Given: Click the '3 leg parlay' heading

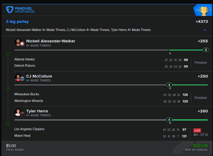Looking at the screenshot, I should pos(17,22).
